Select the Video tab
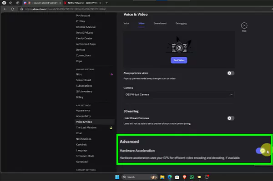Image resolution: width=273 pixels, height=181 pixels. (x=142, y=24)
